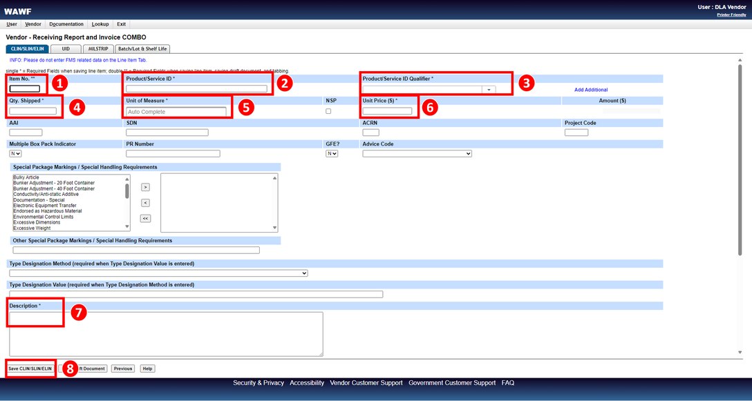Focus the Product/Service ID text box

pyautogui.click(x=196, y=88)
